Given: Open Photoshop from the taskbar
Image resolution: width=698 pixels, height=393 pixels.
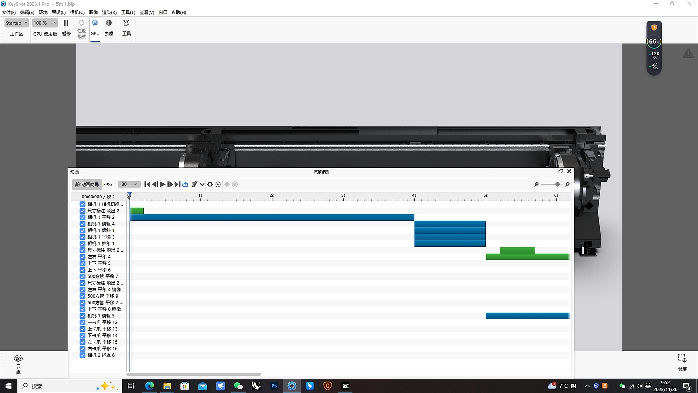Looking at the screenshot, I should (274, 386).
